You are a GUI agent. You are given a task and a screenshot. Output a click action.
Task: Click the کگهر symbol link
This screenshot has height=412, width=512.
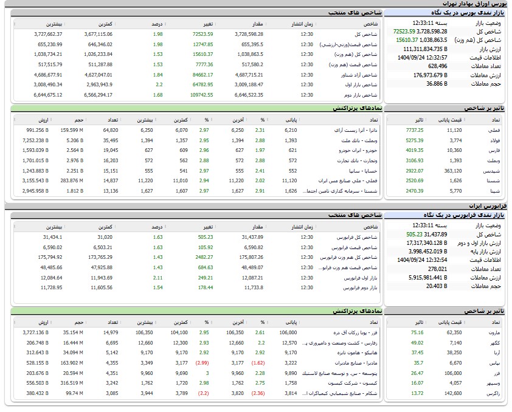point(497,343)
